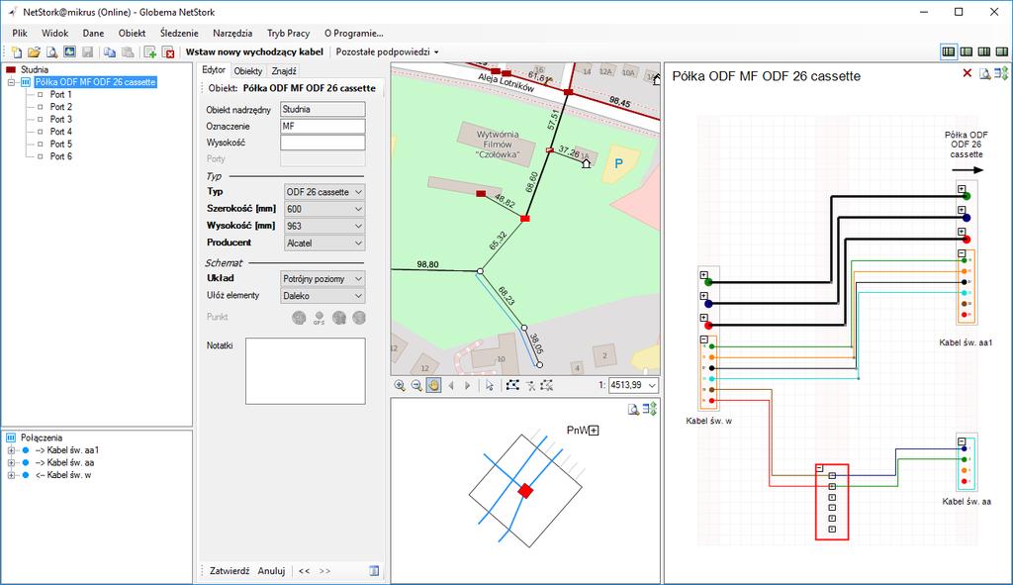Click Wstaw nowy wychodzący kabel

coord(254,51)
